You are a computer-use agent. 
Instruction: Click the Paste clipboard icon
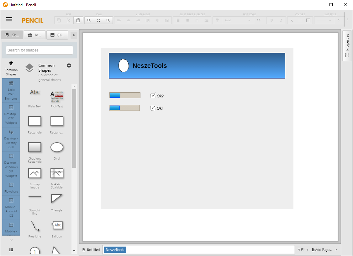coord(78,20)
